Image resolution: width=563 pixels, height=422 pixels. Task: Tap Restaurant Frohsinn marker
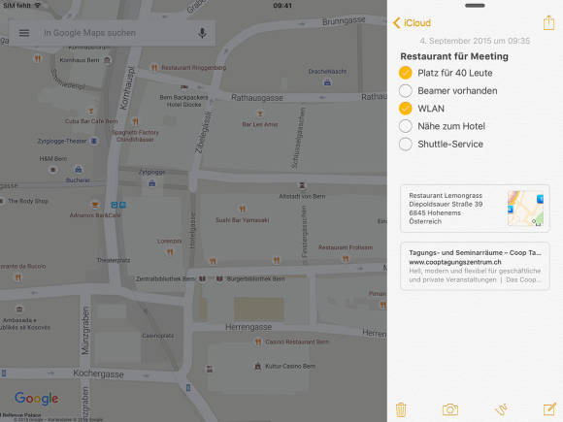tap(346, 259)
